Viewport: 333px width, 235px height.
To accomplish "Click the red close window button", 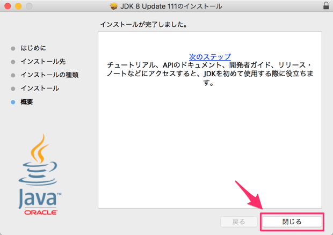I will tap(8, 6).
